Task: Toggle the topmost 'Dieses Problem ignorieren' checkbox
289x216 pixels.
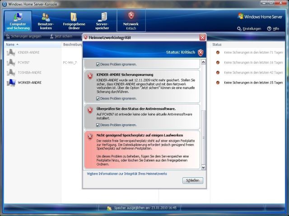Action: pos(98,64)
